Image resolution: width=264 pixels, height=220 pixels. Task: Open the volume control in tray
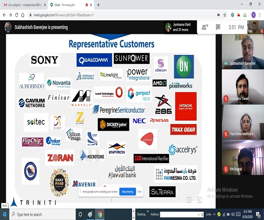point(233,214)
